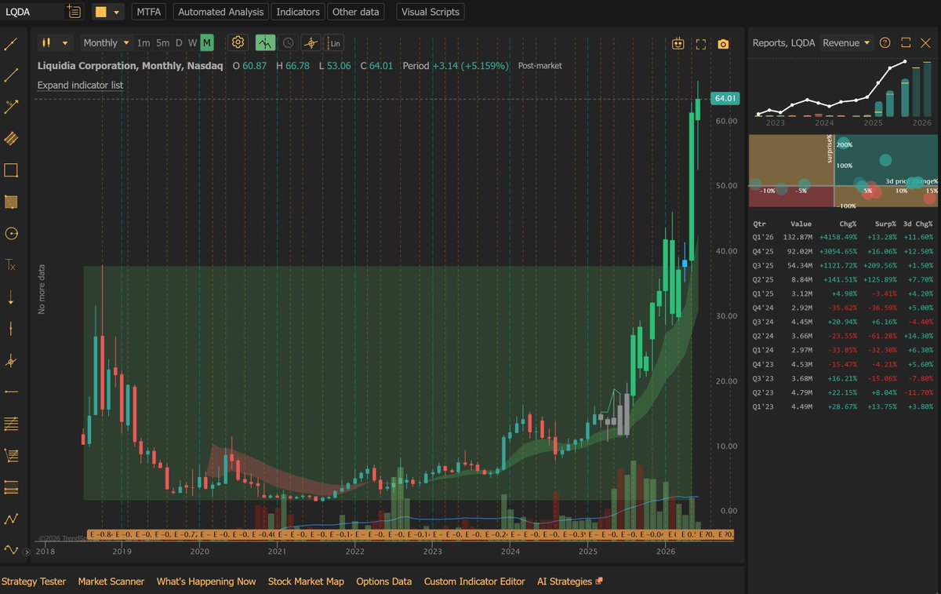Switch to the 5m timeframe
This screenshot has height=594, width=941.
click(162, 43)
